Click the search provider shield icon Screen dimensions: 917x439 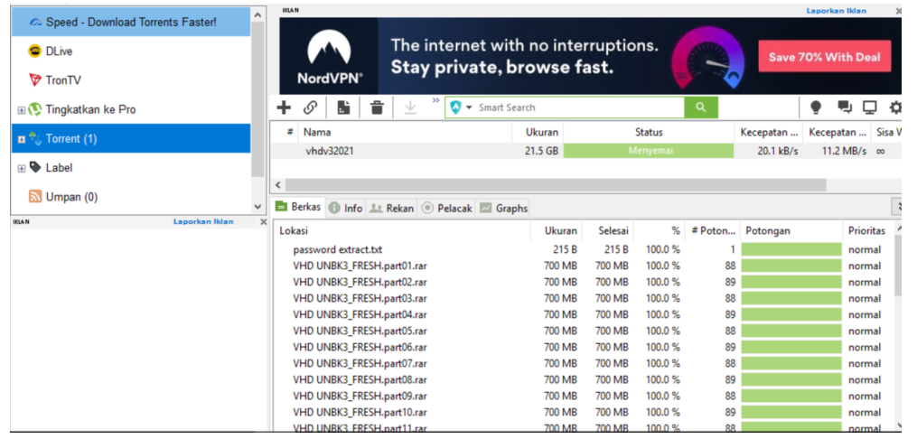(x=455, y=107)
